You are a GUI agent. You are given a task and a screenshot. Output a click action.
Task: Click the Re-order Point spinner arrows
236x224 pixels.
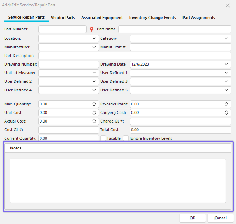(226, 104)
